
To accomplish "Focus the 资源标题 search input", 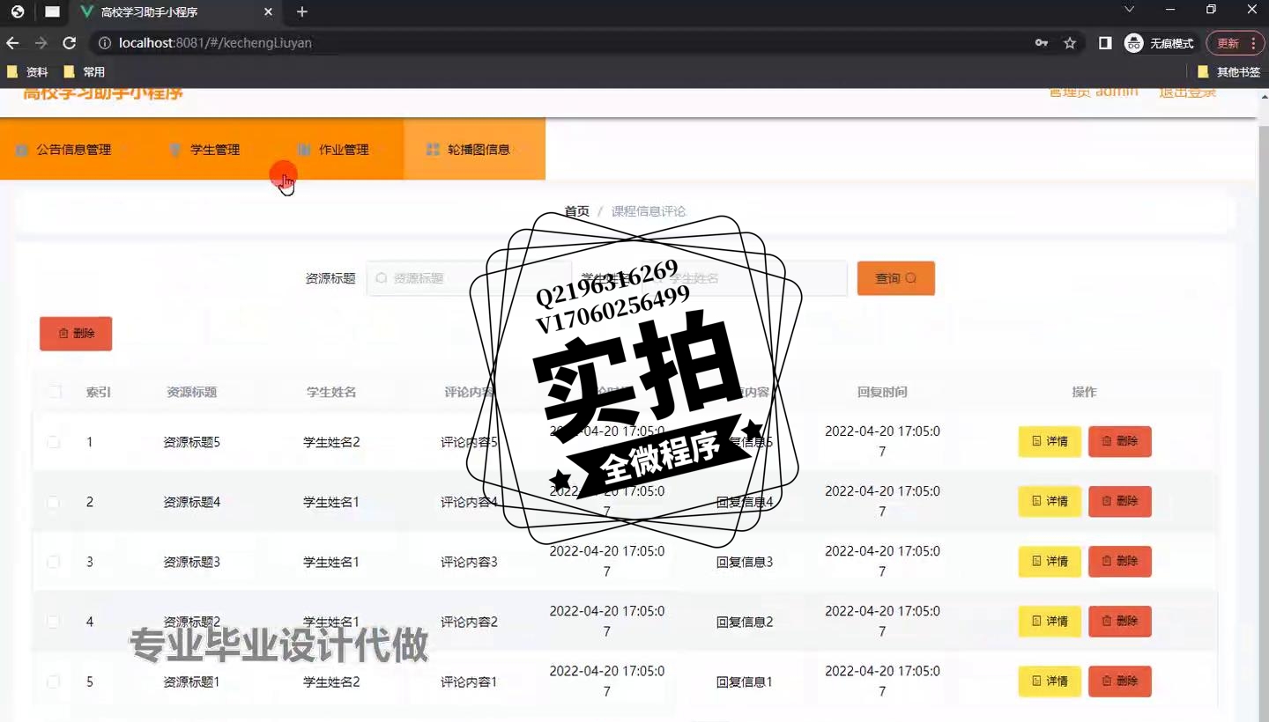I will [x=468, y=278].
